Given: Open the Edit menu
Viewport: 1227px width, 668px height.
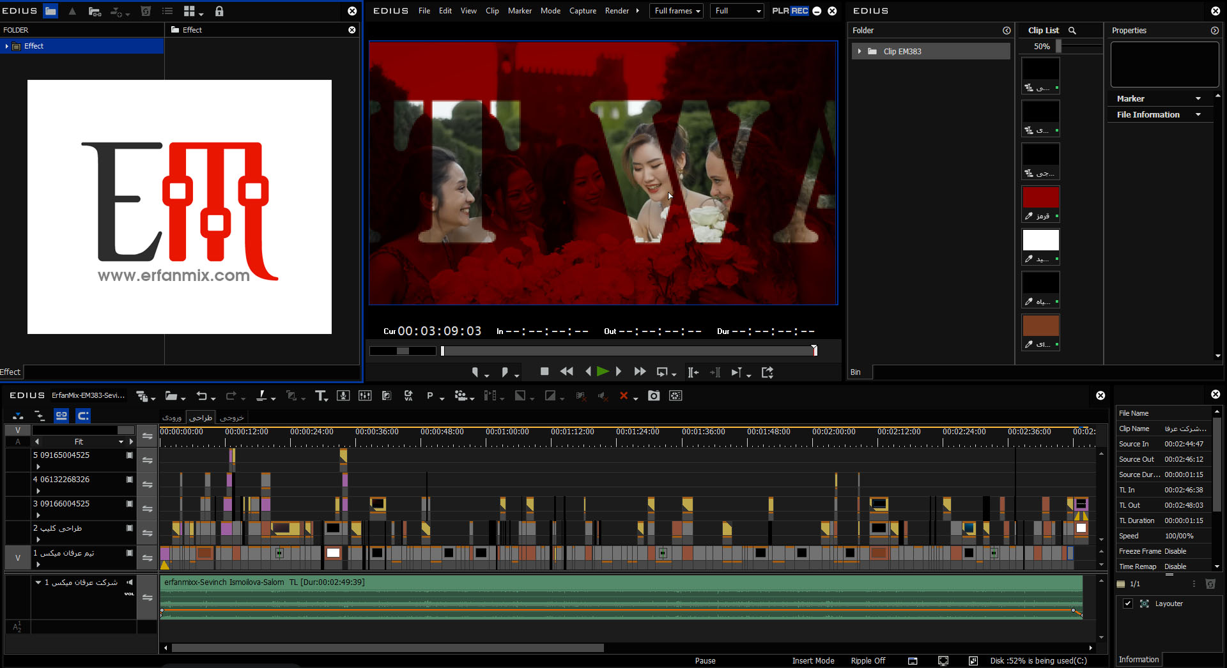Looking at the screenshot, I should (x=445, y=11).
